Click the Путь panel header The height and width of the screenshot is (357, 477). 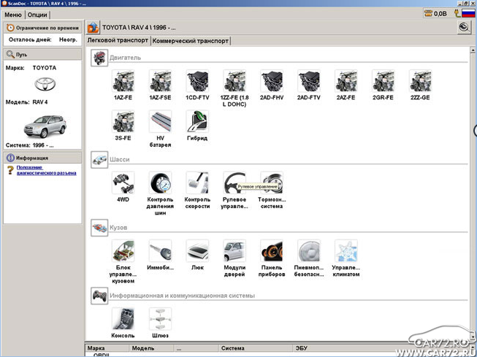pos(42,55)
